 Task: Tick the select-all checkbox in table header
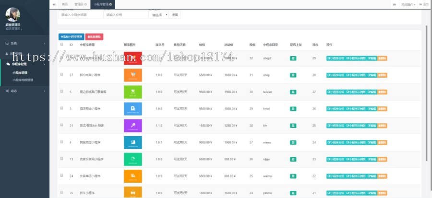[61, 45]
